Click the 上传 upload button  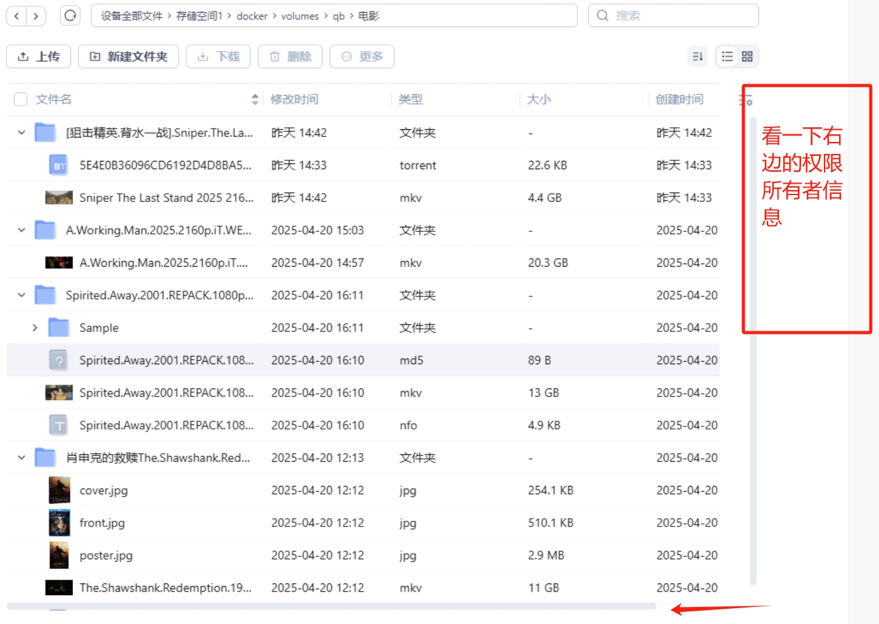point(39,56)
